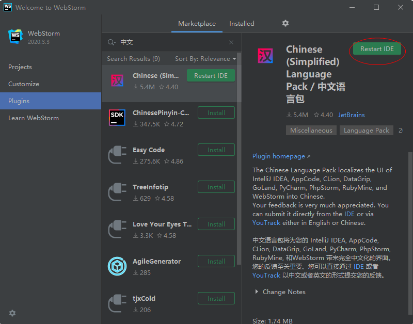The height and width of the screenshot is (324, 413).
Task: Click the Miscellaneous tag
Action: (311, 131)
